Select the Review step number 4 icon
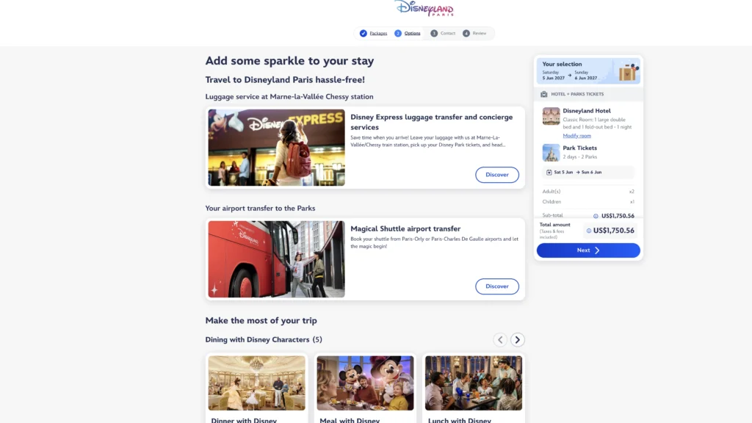 466,33
